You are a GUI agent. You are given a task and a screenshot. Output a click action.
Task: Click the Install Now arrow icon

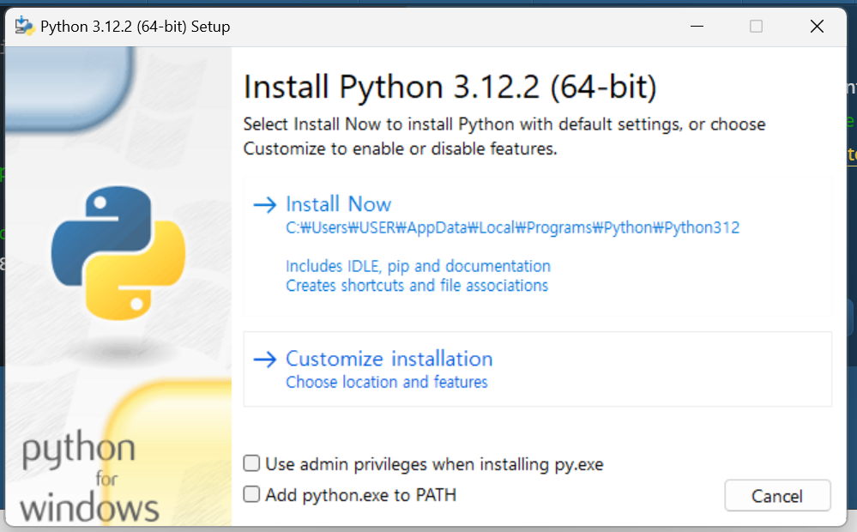pyautogui.click(x=265, y=205)
